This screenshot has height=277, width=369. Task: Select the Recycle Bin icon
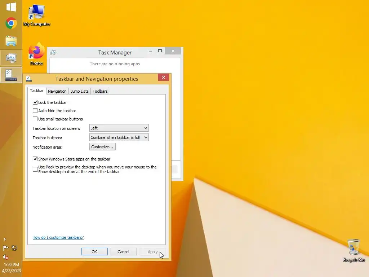pos(354,250)
